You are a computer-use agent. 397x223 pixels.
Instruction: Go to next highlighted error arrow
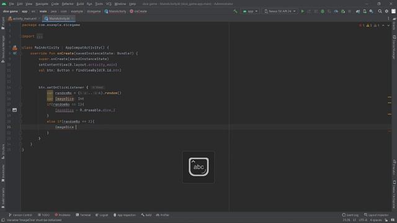(388, 25)
